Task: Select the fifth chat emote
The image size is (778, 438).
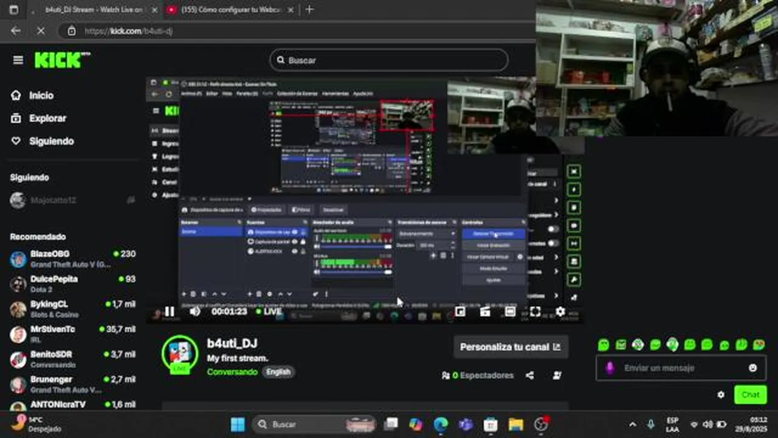Action: pyautogui.click(x=672, y=345)
